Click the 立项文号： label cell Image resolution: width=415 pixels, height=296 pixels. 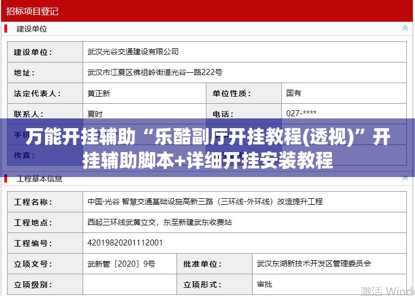pyautogui.click(x=45, y=264)
